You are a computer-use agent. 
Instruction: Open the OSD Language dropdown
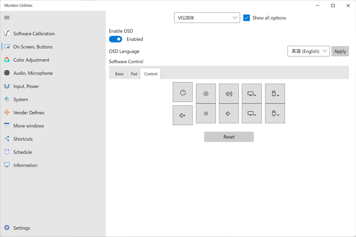(308, 51)
